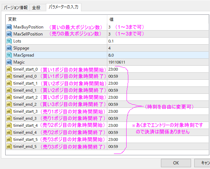Switch to the バージョン情報 tab

click(x=16, y=7)
